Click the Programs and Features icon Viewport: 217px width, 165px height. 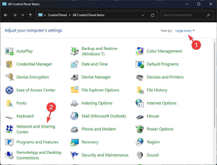click(9, 142)
